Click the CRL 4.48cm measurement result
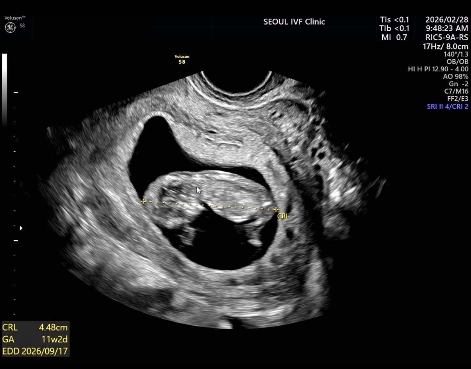This screenshot has width=471, height=369. (x=35, y=328)
